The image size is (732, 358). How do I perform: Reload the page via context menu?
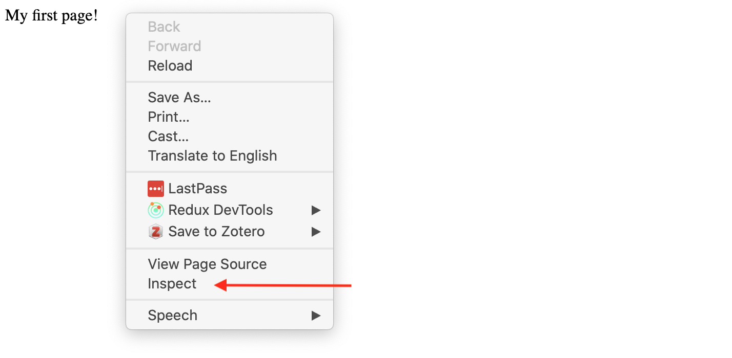(170, 66)
